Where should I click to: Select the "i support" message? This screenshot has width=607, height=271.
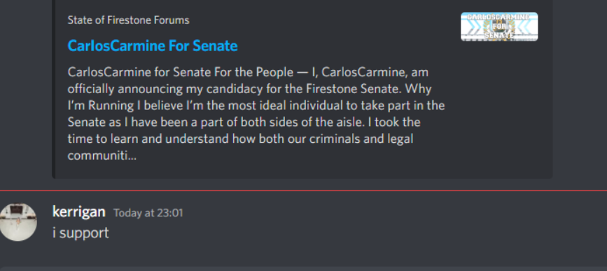click(x=81, y=233)
